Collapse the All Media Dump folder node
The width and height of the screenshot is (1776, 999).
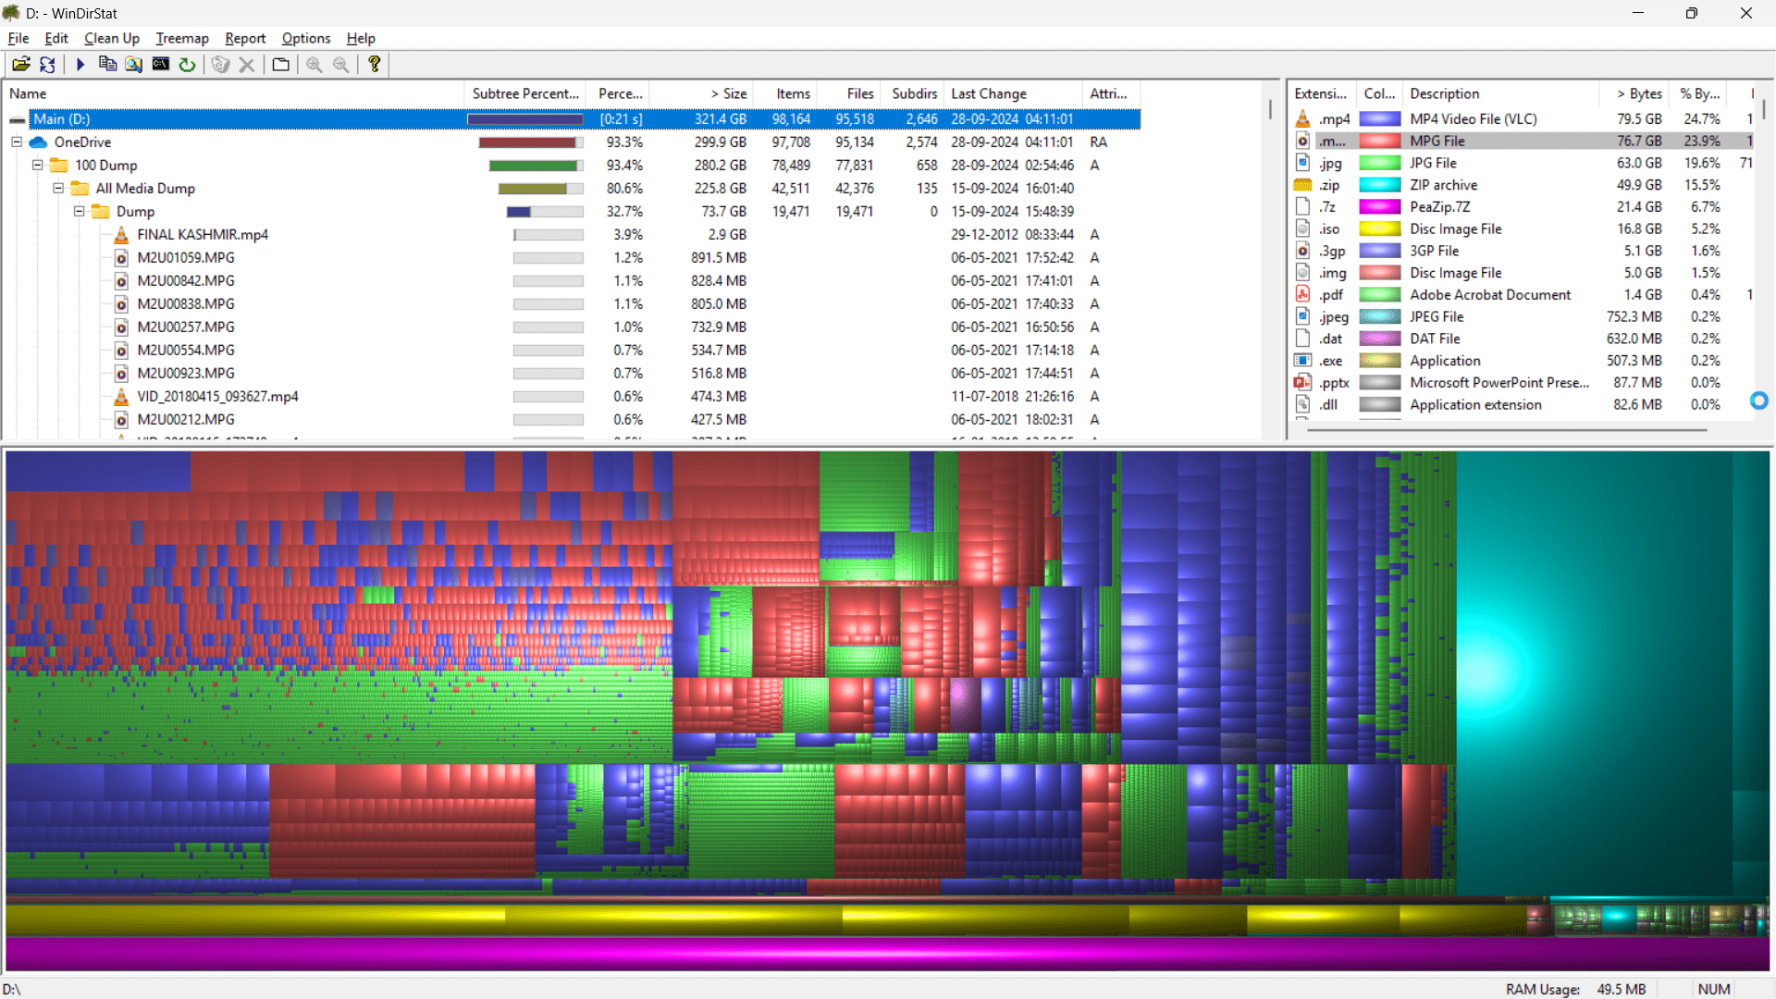click(x=58, y=188)
